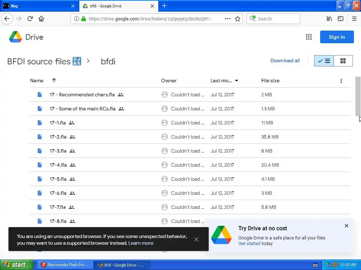Open BFDI source files breadcrumb
Image resolution: width=361 pixels, height=270 pixels.
44,61
